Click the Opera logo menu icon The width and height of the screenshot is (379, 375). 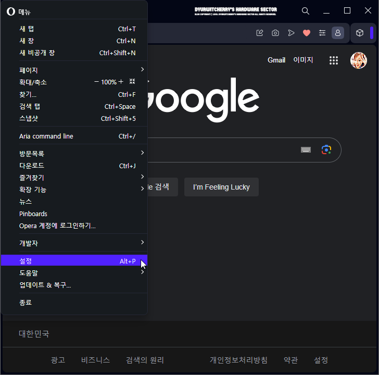click(10, 11)
